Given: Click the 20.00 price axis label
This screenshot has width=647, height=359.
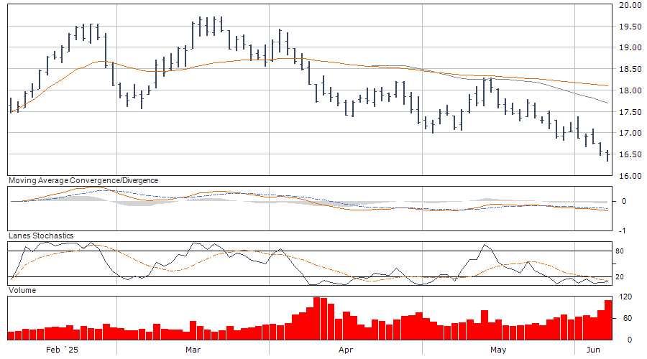Looking at the screenshot, I should click(x=630, y=6).
